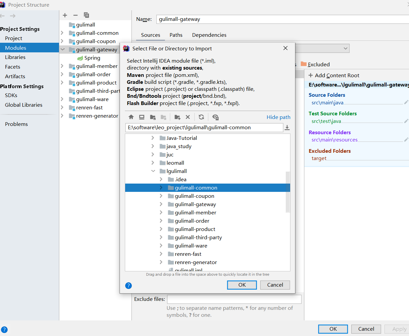
Task: Edit src\main\resources folder properties pencil
Action: pos(406,140)
